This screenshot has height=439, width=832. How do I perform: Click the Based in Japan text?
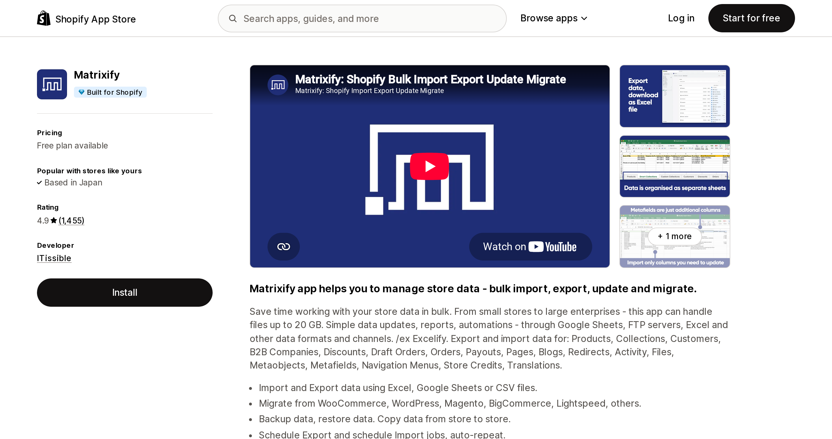point(73,183)
